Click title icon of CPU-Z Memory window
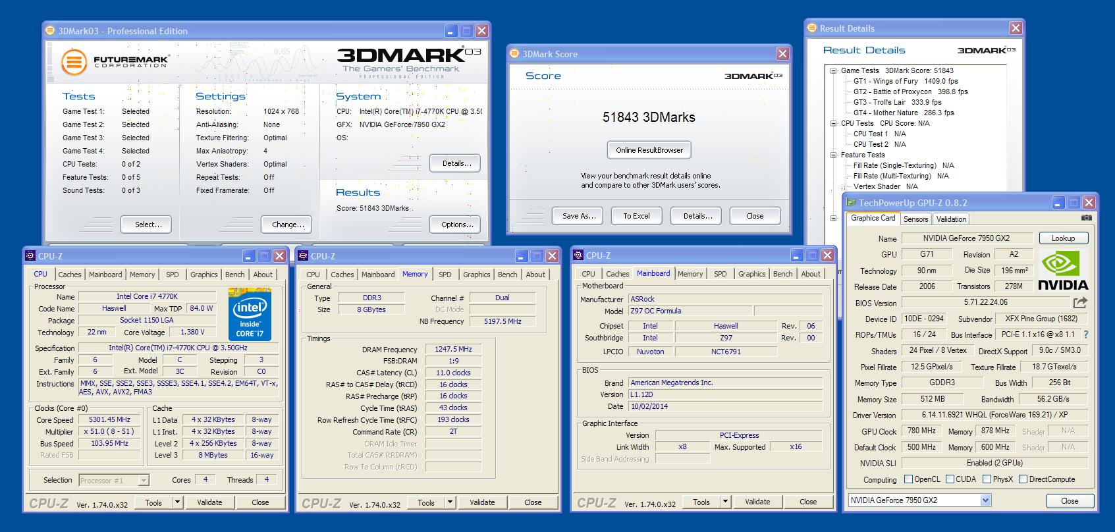 [x=303, y=255]
